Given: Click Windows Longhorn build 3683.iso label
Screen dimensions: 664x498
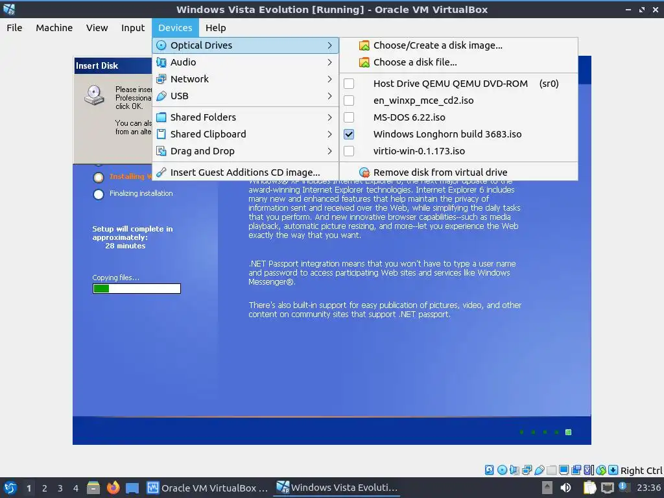Looking at the screenshot, I should 447,134.
